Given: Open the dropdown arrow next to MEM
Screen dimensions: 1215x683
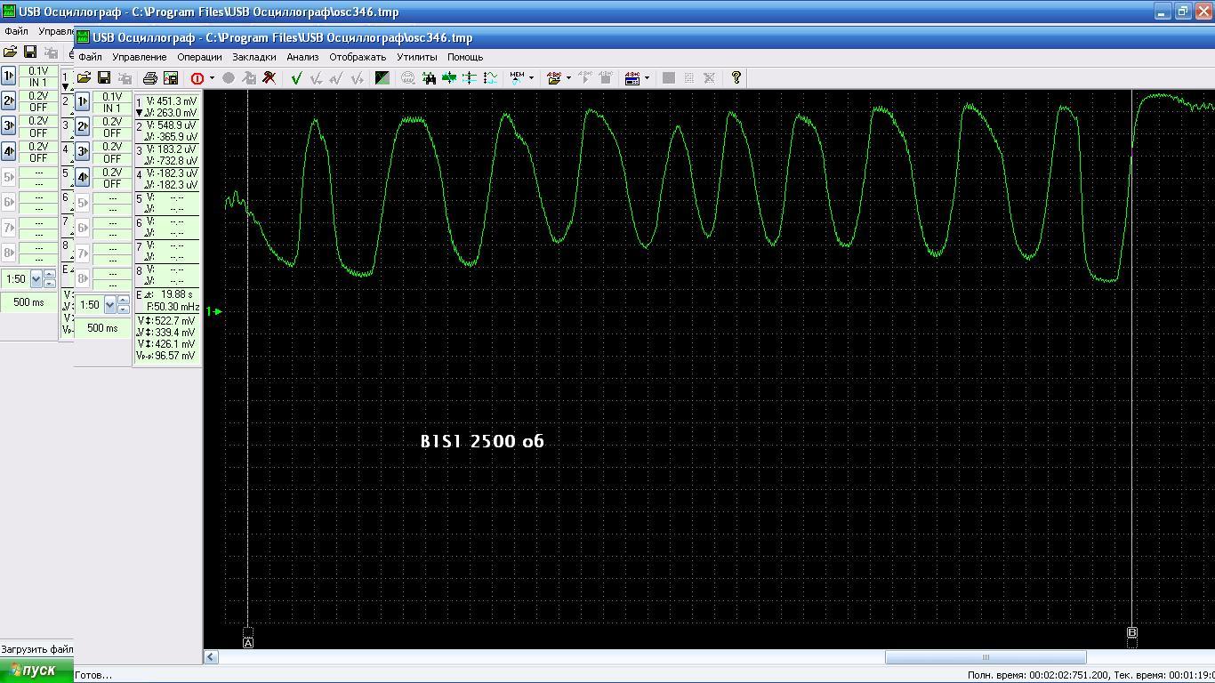Looking at the screenshot, I should (x=531, y=78).
